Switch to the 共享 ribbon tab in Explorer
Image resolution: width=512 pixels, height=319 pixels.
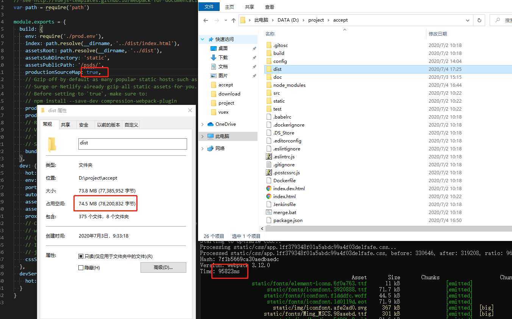[x=250, y=7]
